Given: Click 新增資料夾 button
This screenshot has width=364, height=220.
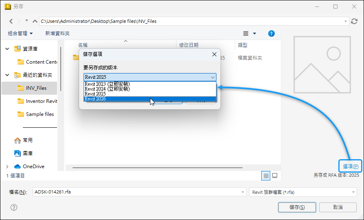Looking at the screenshot, I should (x=57, y=33).
